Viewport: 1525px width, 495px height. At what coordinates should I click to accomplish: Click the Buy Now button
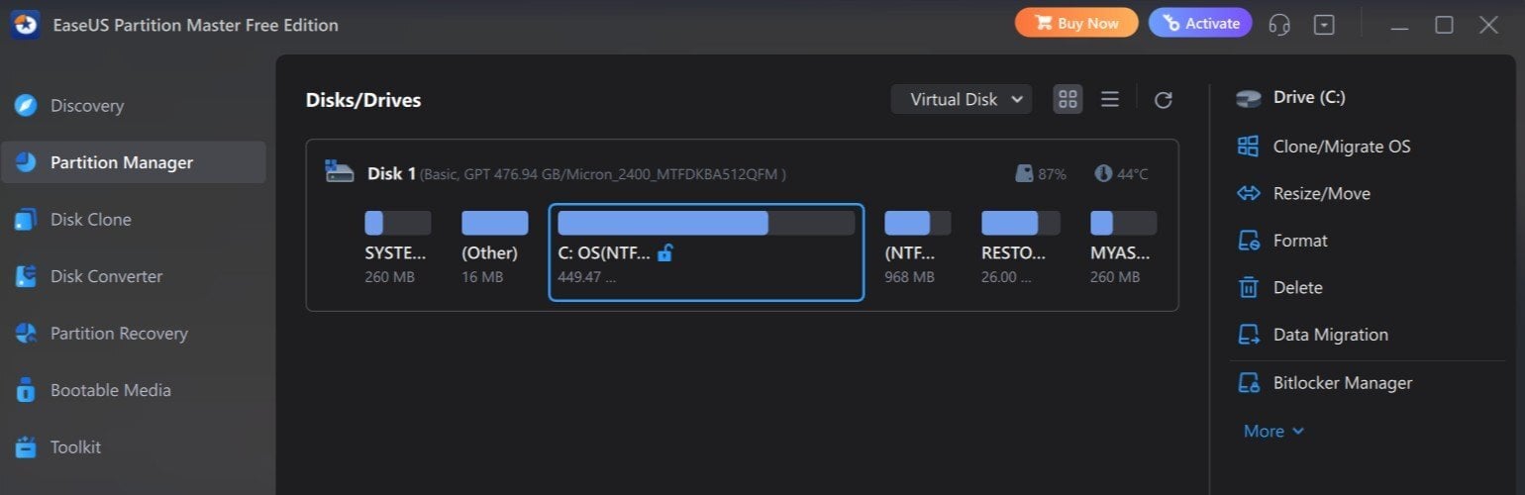1076,23
